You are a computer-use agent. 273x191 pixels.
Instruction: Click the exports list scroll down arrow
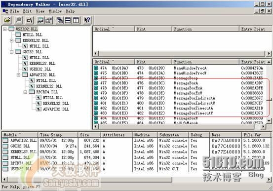click(269, 120)
